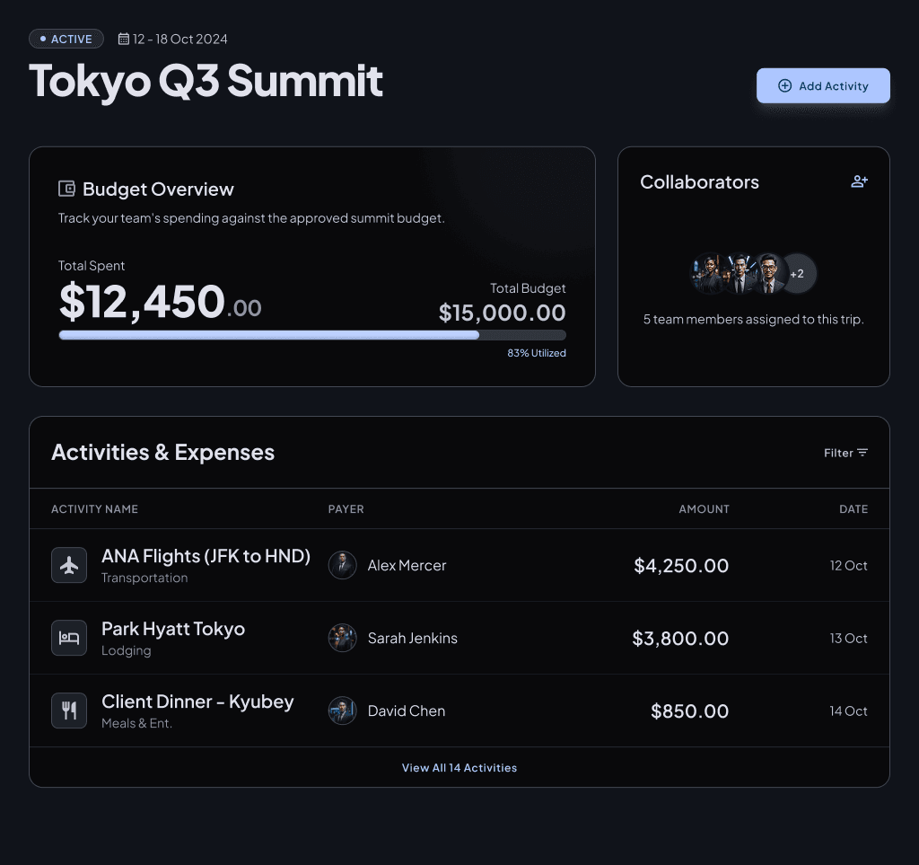
Task: Click the budget utilization progress bar
Action: pos(312,335)
